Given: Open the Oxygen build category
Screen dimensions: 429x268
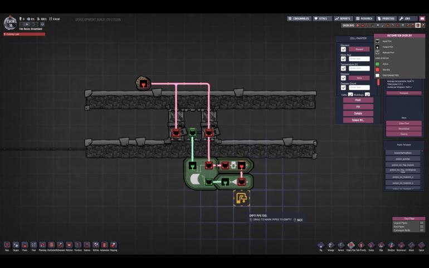Looking at the screenshot, I should pos(16,245).
